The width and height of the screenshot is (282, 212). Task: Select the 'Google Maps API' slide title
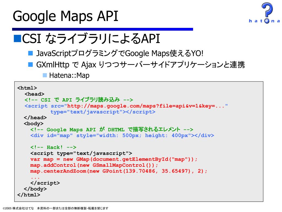pyautogui.click(x=66, y=16)
